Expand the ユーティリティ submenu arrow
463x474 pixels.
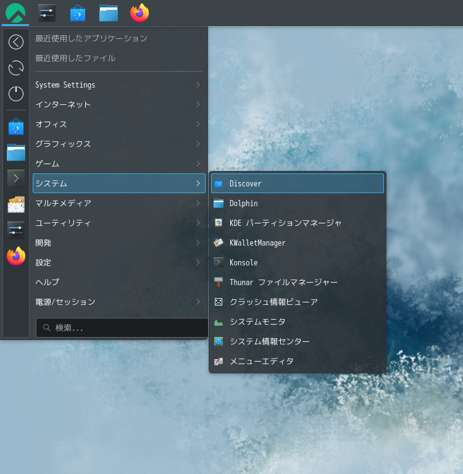click(x=198, y=223)
